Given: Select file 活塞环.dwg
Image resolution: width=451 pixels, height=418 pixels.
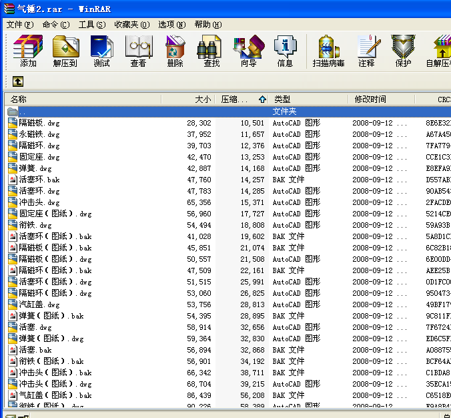Looking at the screenshot, I should click(x=39, y=191).
